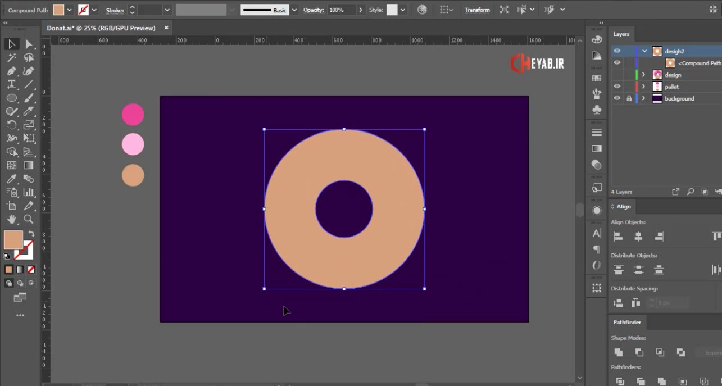Click the Opacity label in control bar
The width and height of the screenshot is (722, 386).
[x=314, y=10]
